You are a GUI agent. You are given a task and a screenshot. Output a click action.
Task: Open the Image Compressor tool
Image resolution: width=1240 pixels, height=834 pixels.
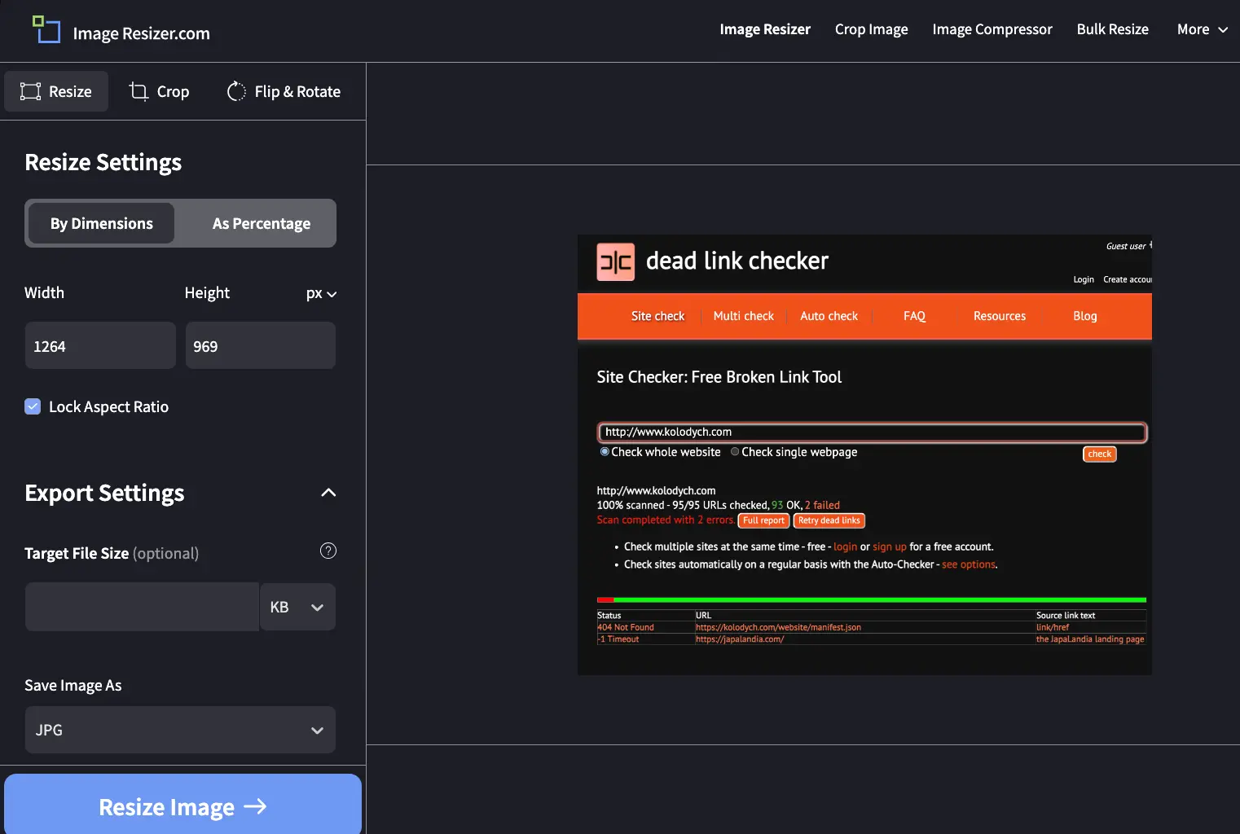tap(992, 29)
